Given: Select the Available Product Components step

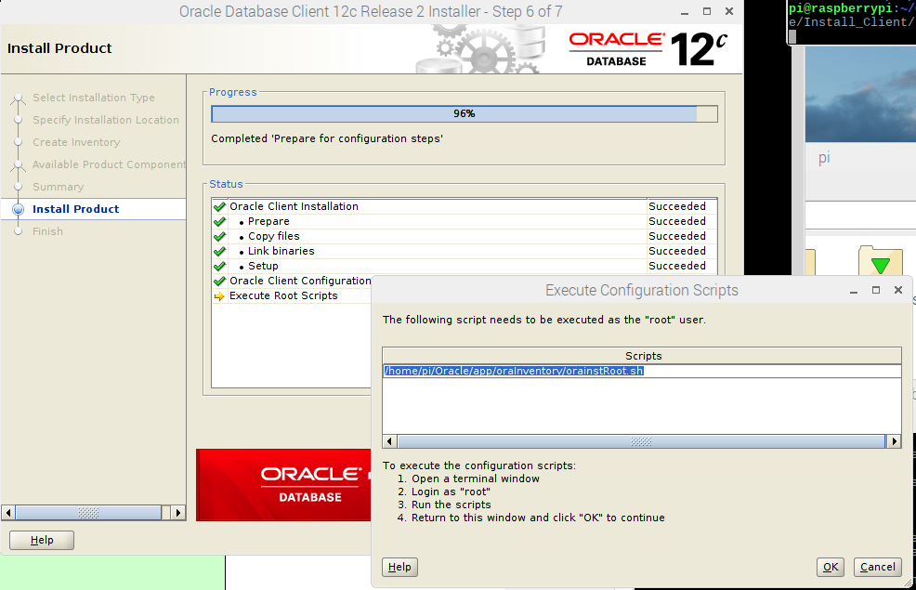Looking at the screenshot, I should (x=109, y=164).
